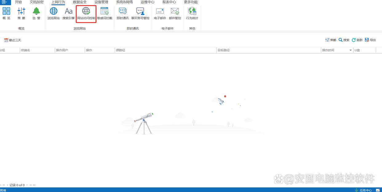The height and width of the screenshot is (192, 382).
Task: Jump to last record page arrow
Action: (x=34, y=185)
